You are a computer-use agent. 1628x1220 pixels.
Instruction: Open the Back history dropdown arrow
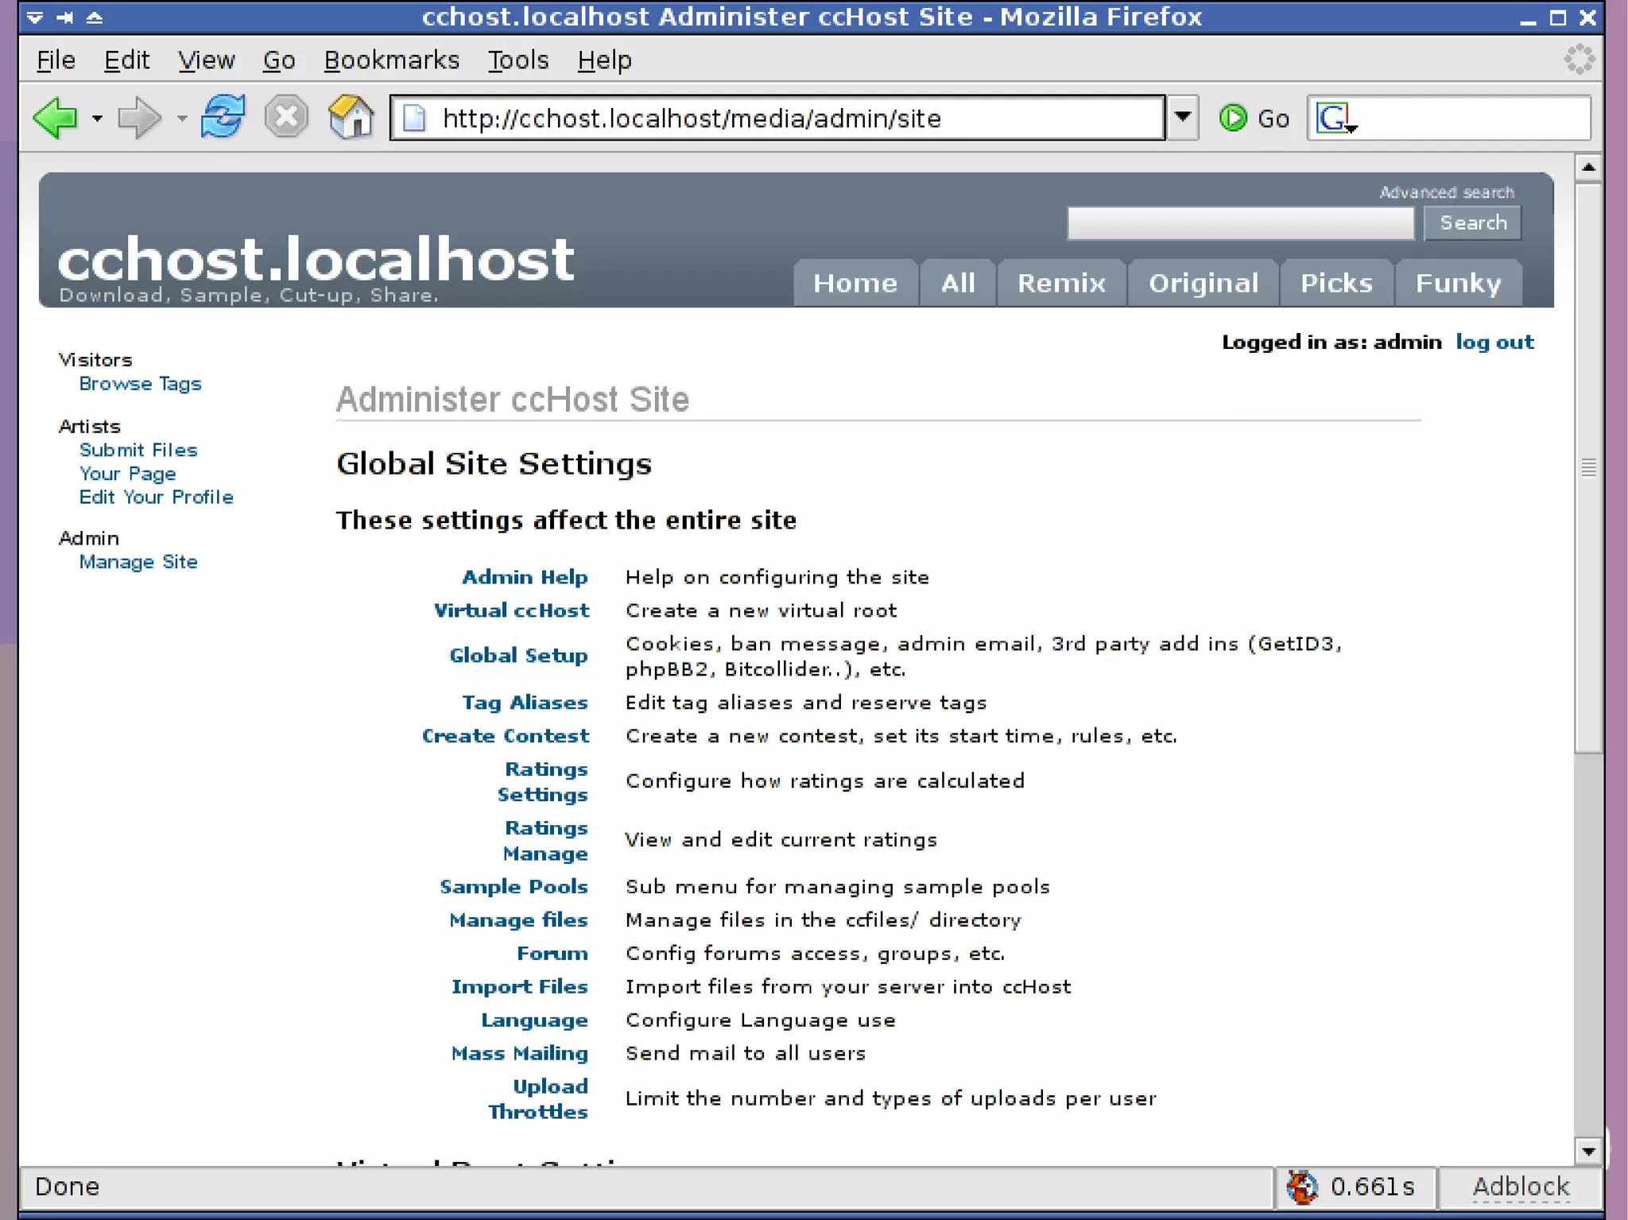click(97, 119)
